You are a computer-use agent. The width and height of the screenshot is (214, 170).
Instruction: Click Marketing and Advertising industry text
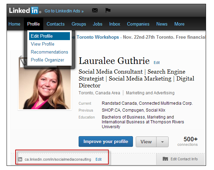(150, 93)
